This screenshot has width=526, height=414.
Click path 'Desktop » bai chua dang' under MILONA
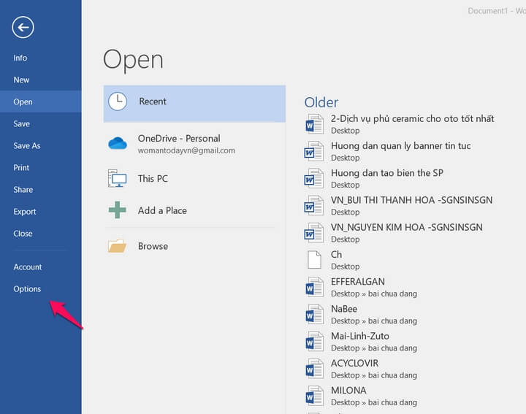coord(374,402)
